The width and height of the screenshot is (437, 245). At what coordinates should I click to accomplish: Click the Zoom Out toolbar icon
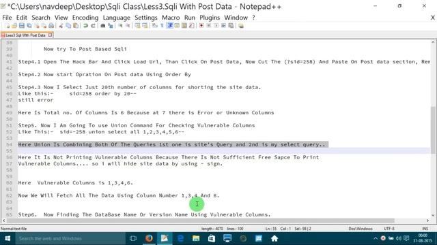128,26
